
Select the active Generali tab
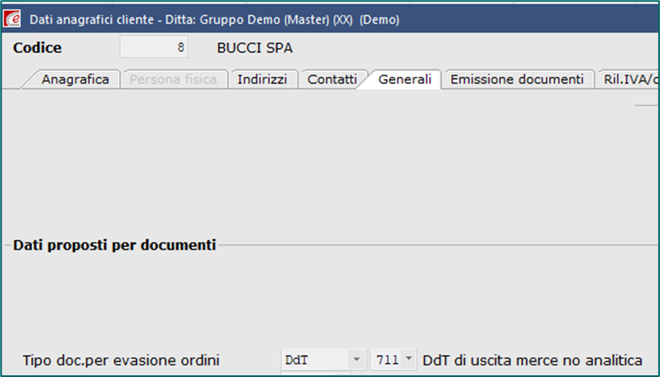pyautogui.click(x=404, y=79)
